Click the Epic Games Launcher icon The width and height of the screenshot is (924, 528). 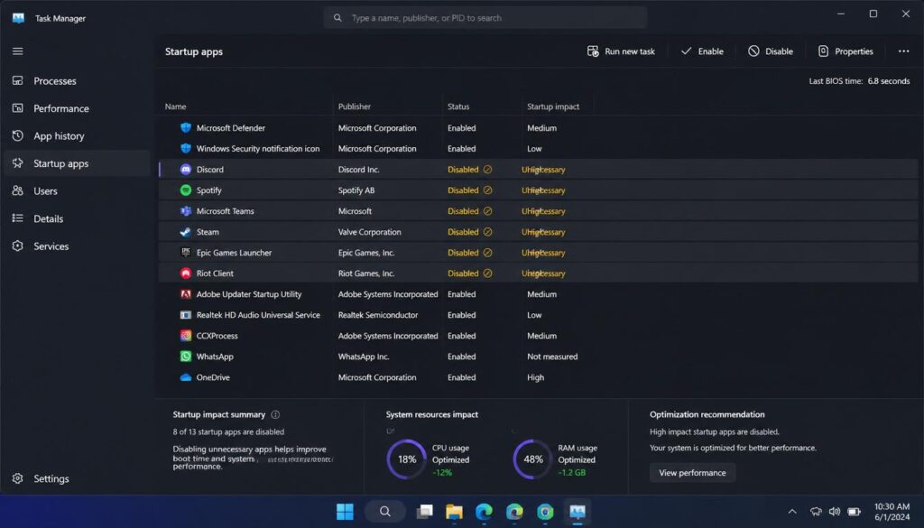186,252
